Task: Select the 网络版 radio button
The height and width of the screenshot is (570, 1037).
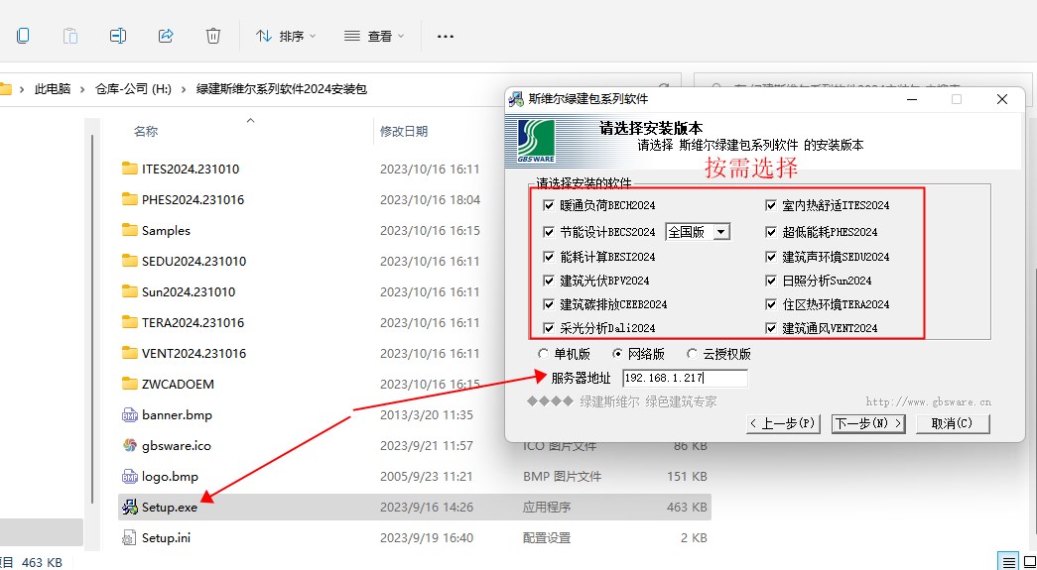Action: tap(617, 354)
